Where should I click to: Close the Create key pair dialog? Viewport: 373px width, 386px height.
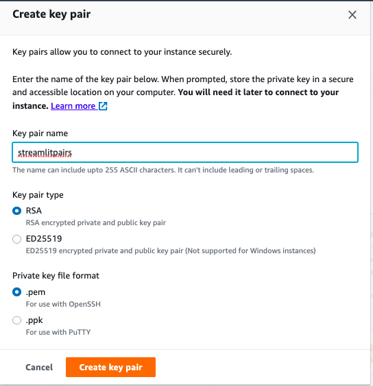click(352, 15)
